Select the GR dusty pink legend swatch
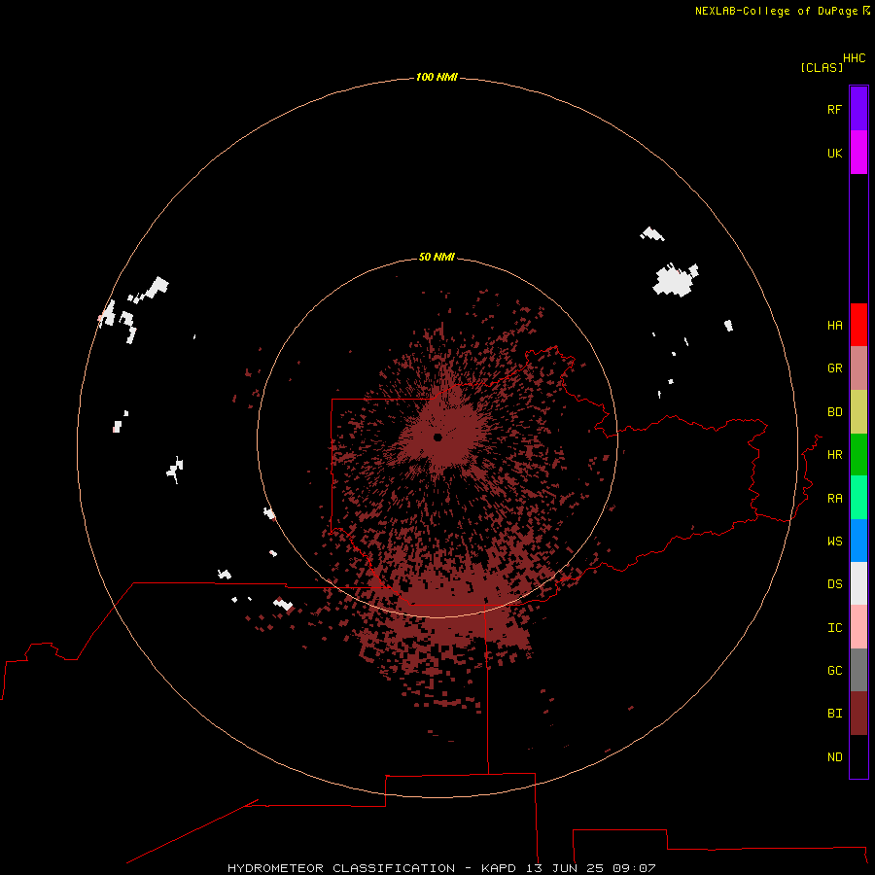Screen dimensions: 875x875 pyautogui.click(x=858, y=368)
